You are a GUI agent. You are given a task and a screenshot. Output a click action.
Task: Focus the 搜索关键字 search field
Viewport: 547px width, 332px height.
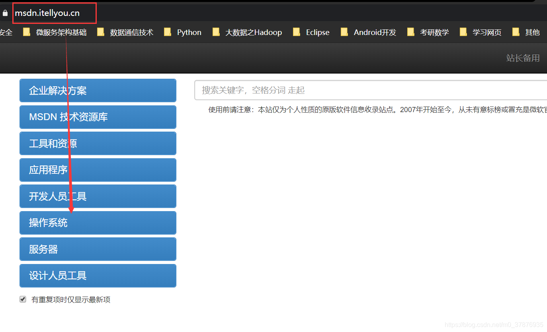[371, 90]
